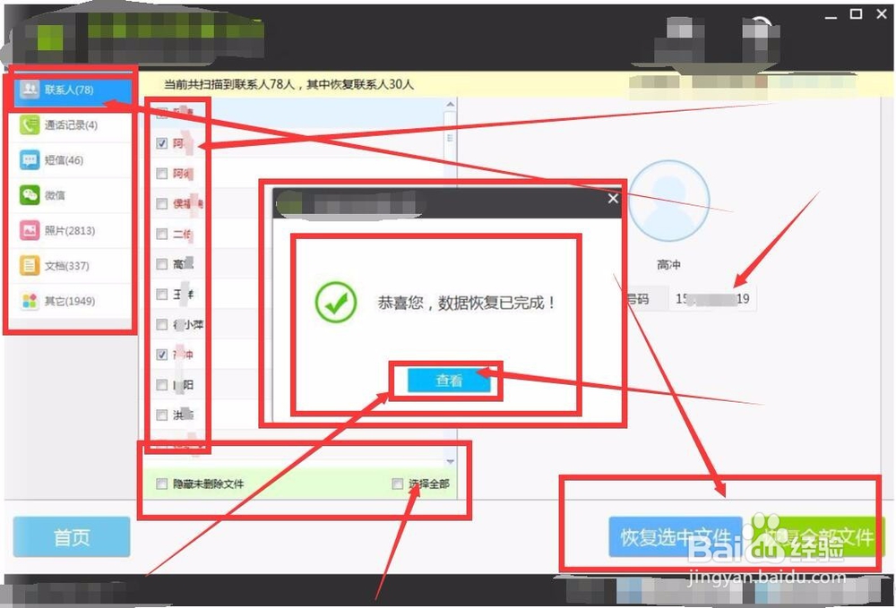Image resolution: width=896 pixels, height=608 pixels.
Task: Click the 通话记录 call log icon
Action: point(30,124)
